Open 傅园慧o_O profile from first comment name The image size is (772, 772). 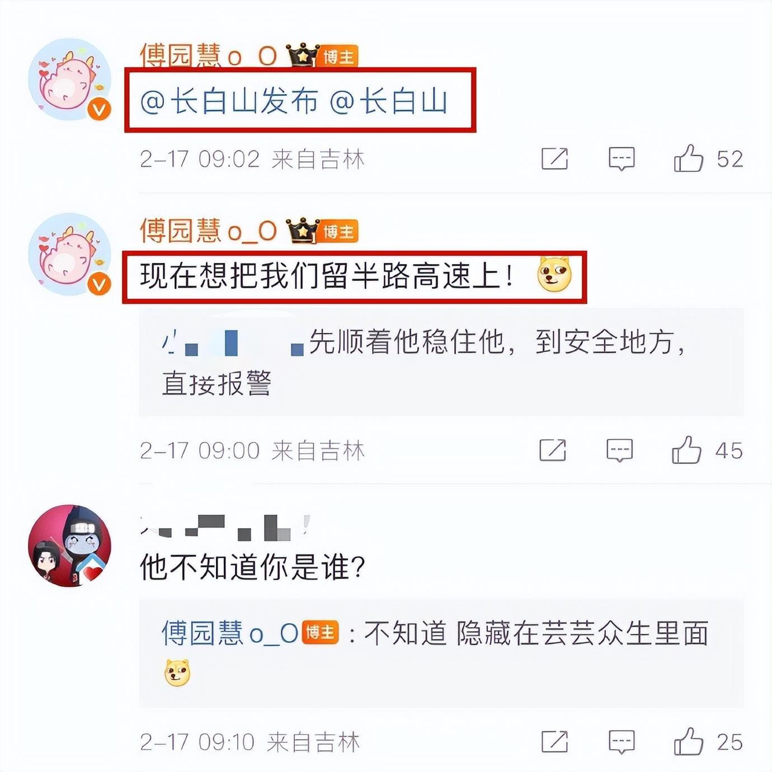click(208, 57)
